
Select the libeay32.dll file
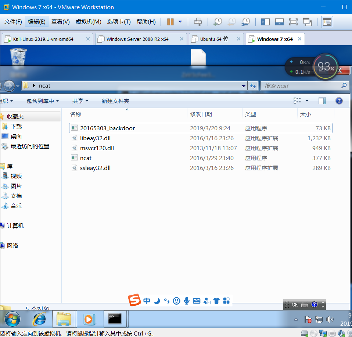(201, 138)
